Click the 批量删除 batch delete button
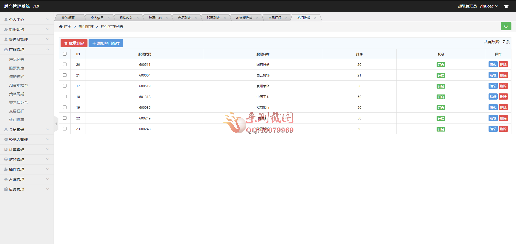Screen dimensions: 516x244 (74, 43)
